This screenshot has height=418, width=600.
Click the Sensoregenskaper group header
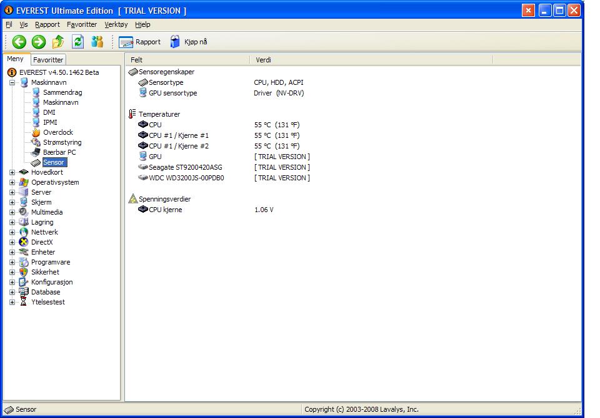coord(166,72)
